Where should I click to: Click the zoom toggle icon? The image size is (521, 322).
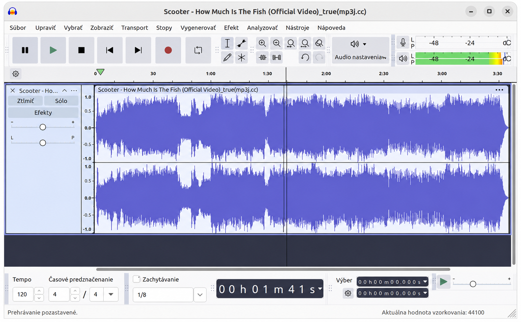click(319, 43)
